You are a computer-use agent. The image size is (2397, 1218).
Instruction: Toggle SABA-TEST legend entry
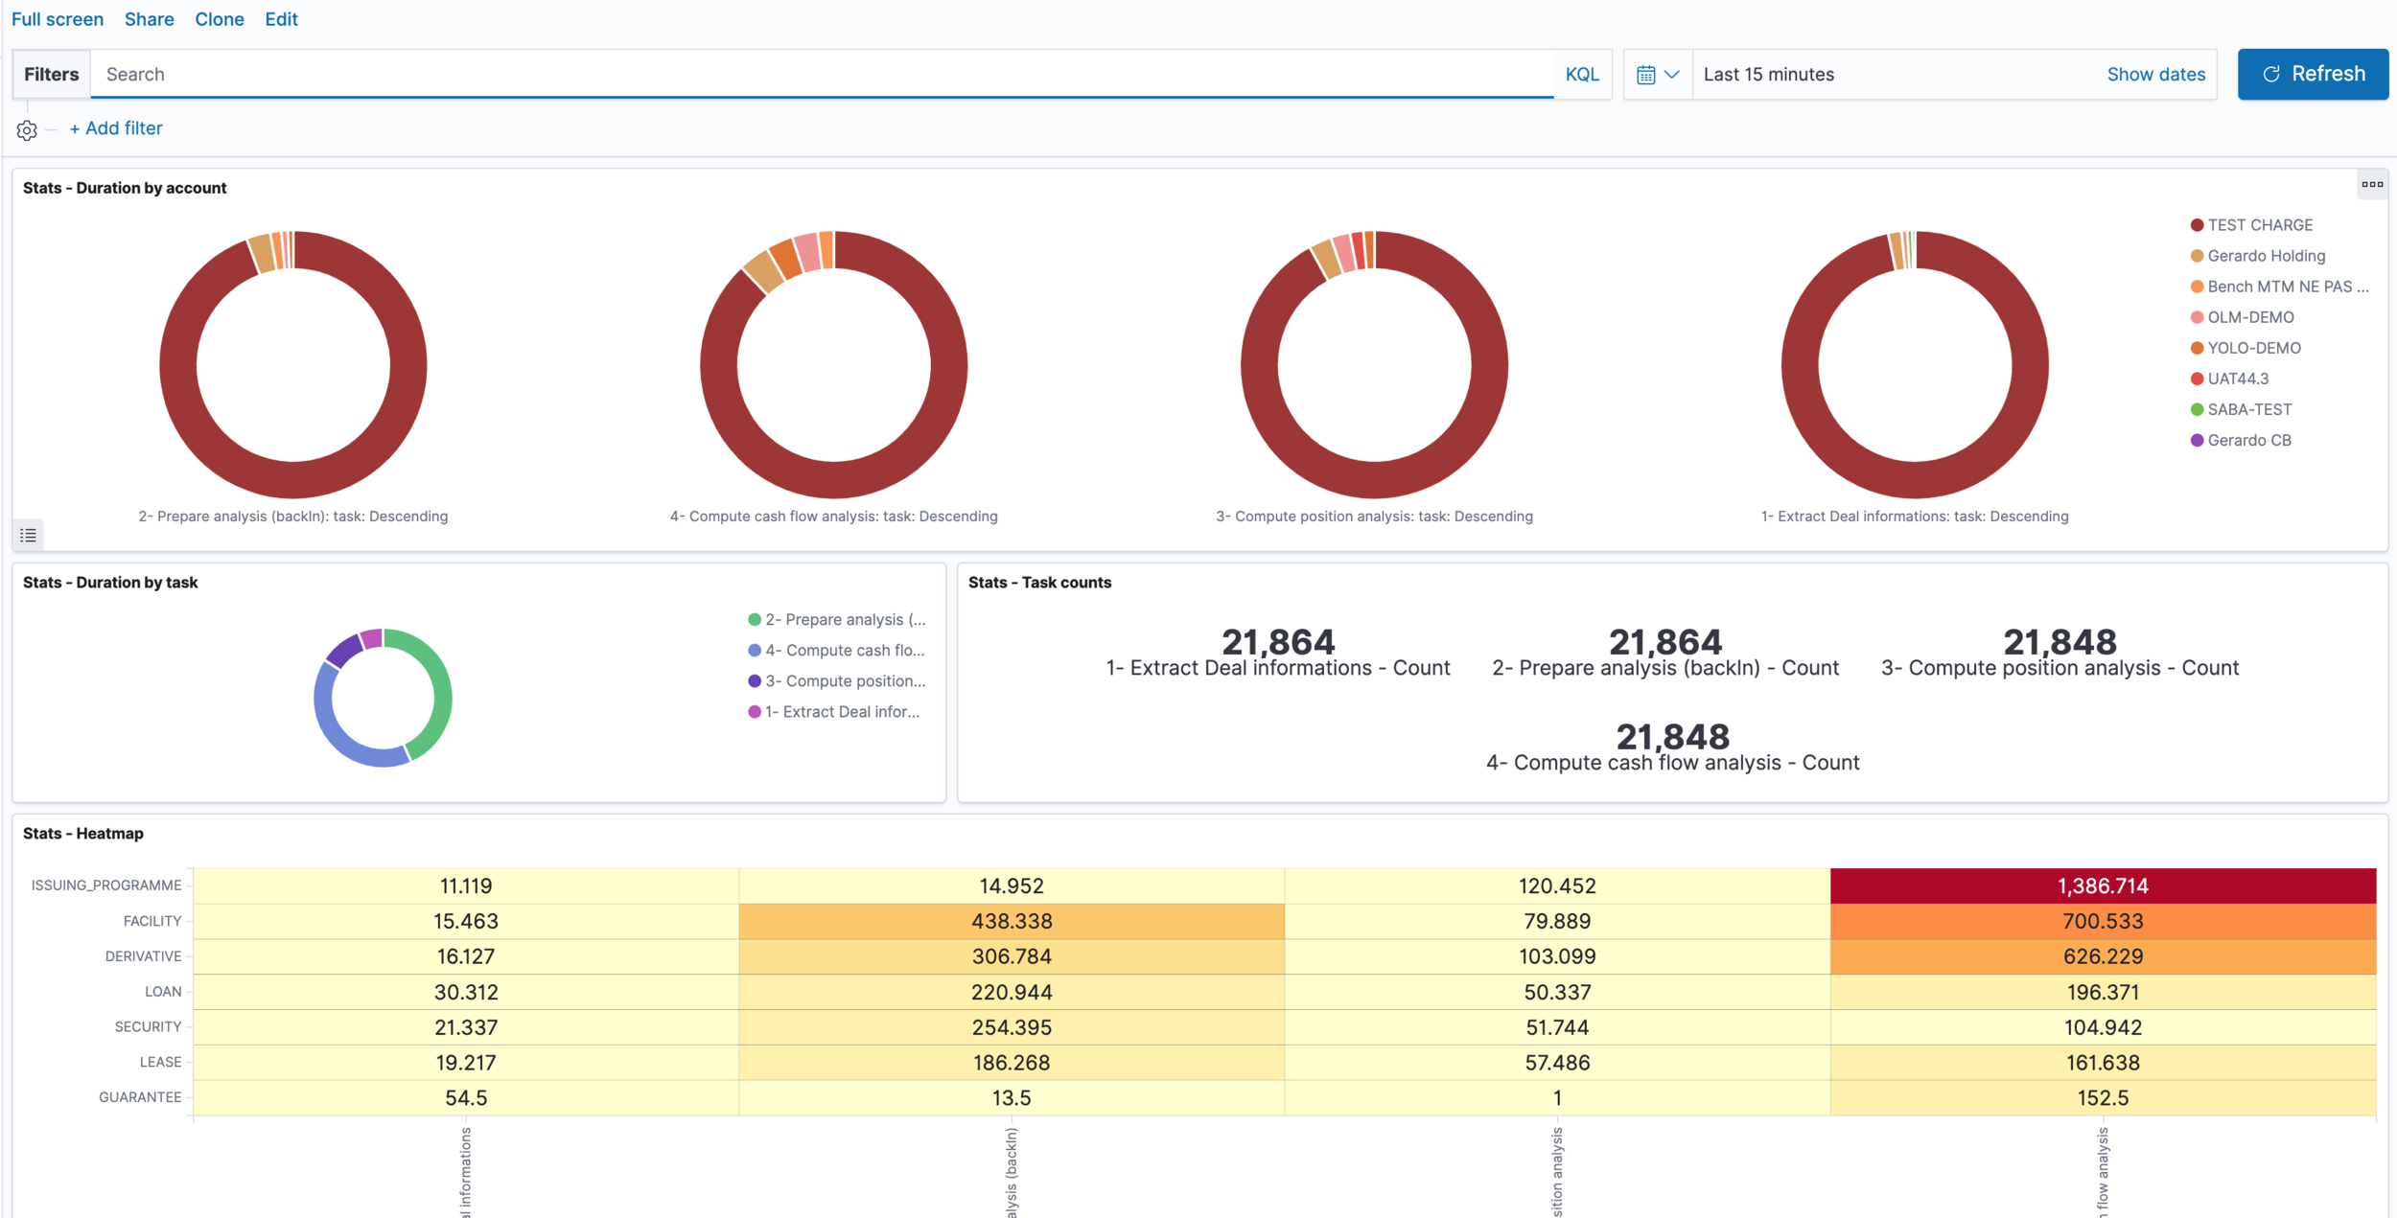(x=2249, y=409)
